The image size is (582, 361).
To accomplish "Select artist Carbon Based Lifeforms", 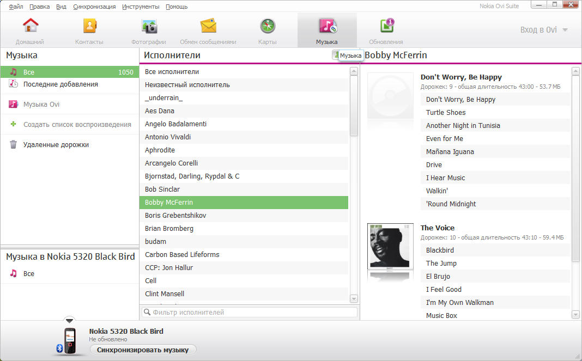I will tap(244, 254).
